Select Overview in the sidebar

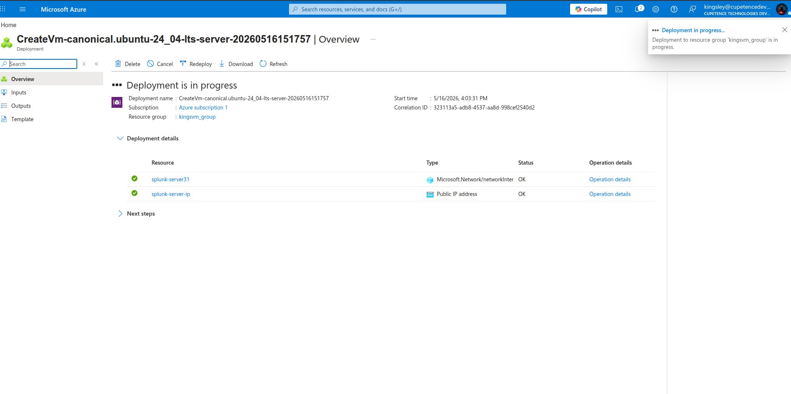tap(51, 79)
